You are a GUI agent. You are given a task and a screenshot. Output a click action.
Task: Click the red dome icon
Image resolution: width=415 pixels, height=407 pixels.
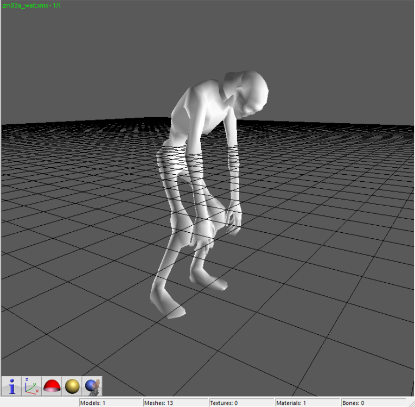(52, 386)
